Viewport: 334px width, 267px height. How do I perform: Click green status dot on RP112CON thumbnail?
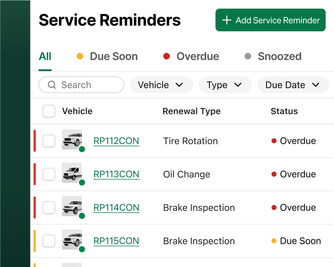[82, 149]
